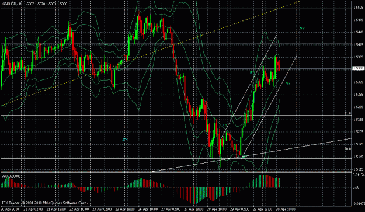
Task: Click the GBPUSD,H1 chart title text
Action: pos(12,4)
